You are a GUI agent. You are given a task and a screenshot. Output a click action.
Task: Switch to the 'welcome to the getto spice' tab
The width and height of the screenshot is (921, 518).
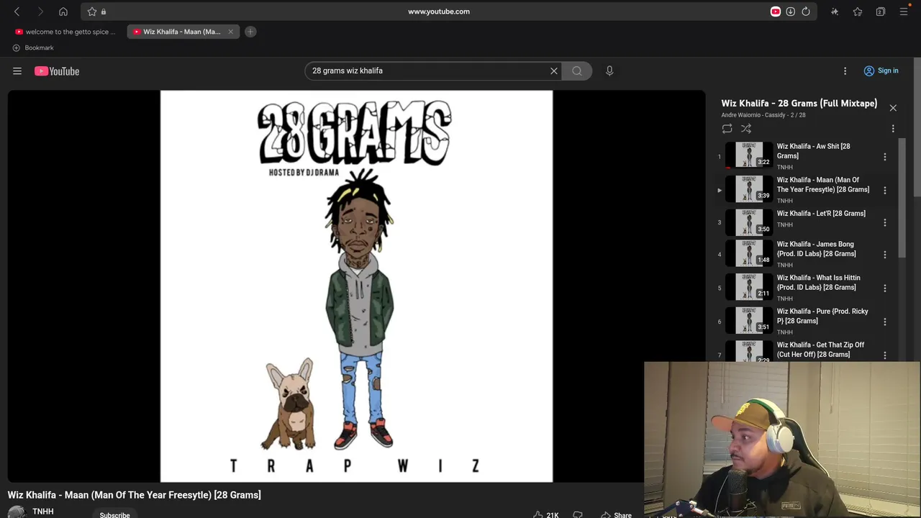65,32
